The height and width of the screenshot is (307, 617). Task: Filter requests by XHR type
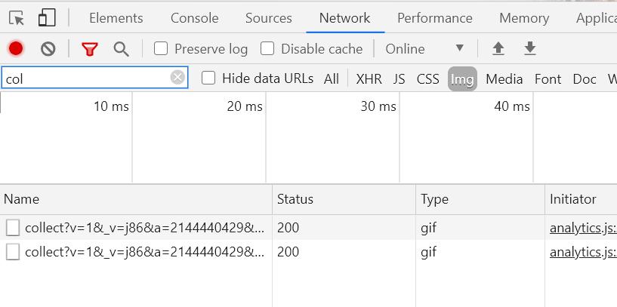369,79
